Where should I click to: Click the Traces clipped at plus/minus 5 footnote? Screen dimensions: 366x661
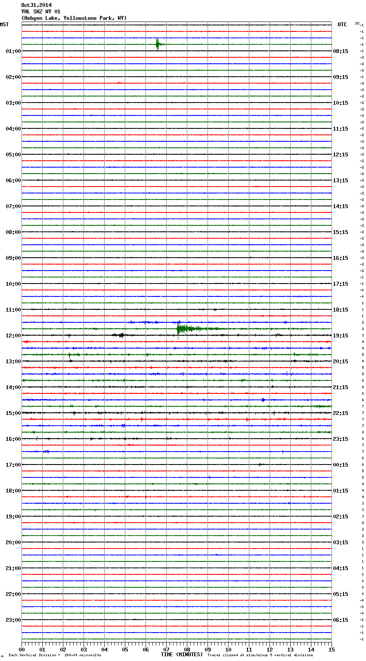pyautogui.click(x=260, y=655)
